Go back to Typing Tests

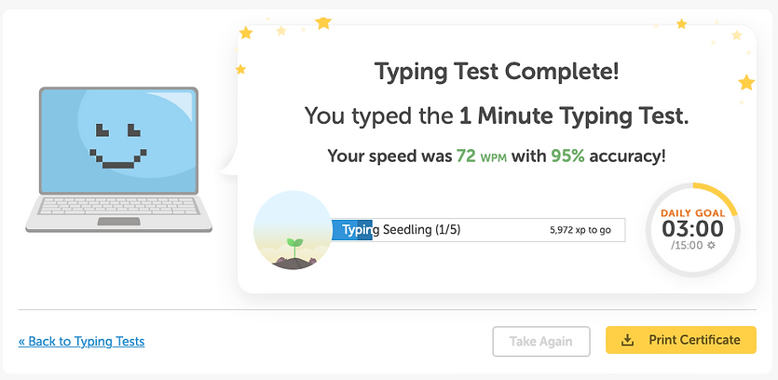(x=81, y=341)
